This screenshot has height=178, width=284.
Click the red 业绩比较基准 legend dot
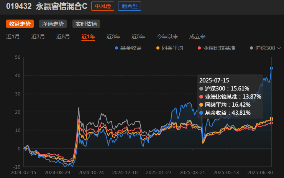click(x=199, y=48)
